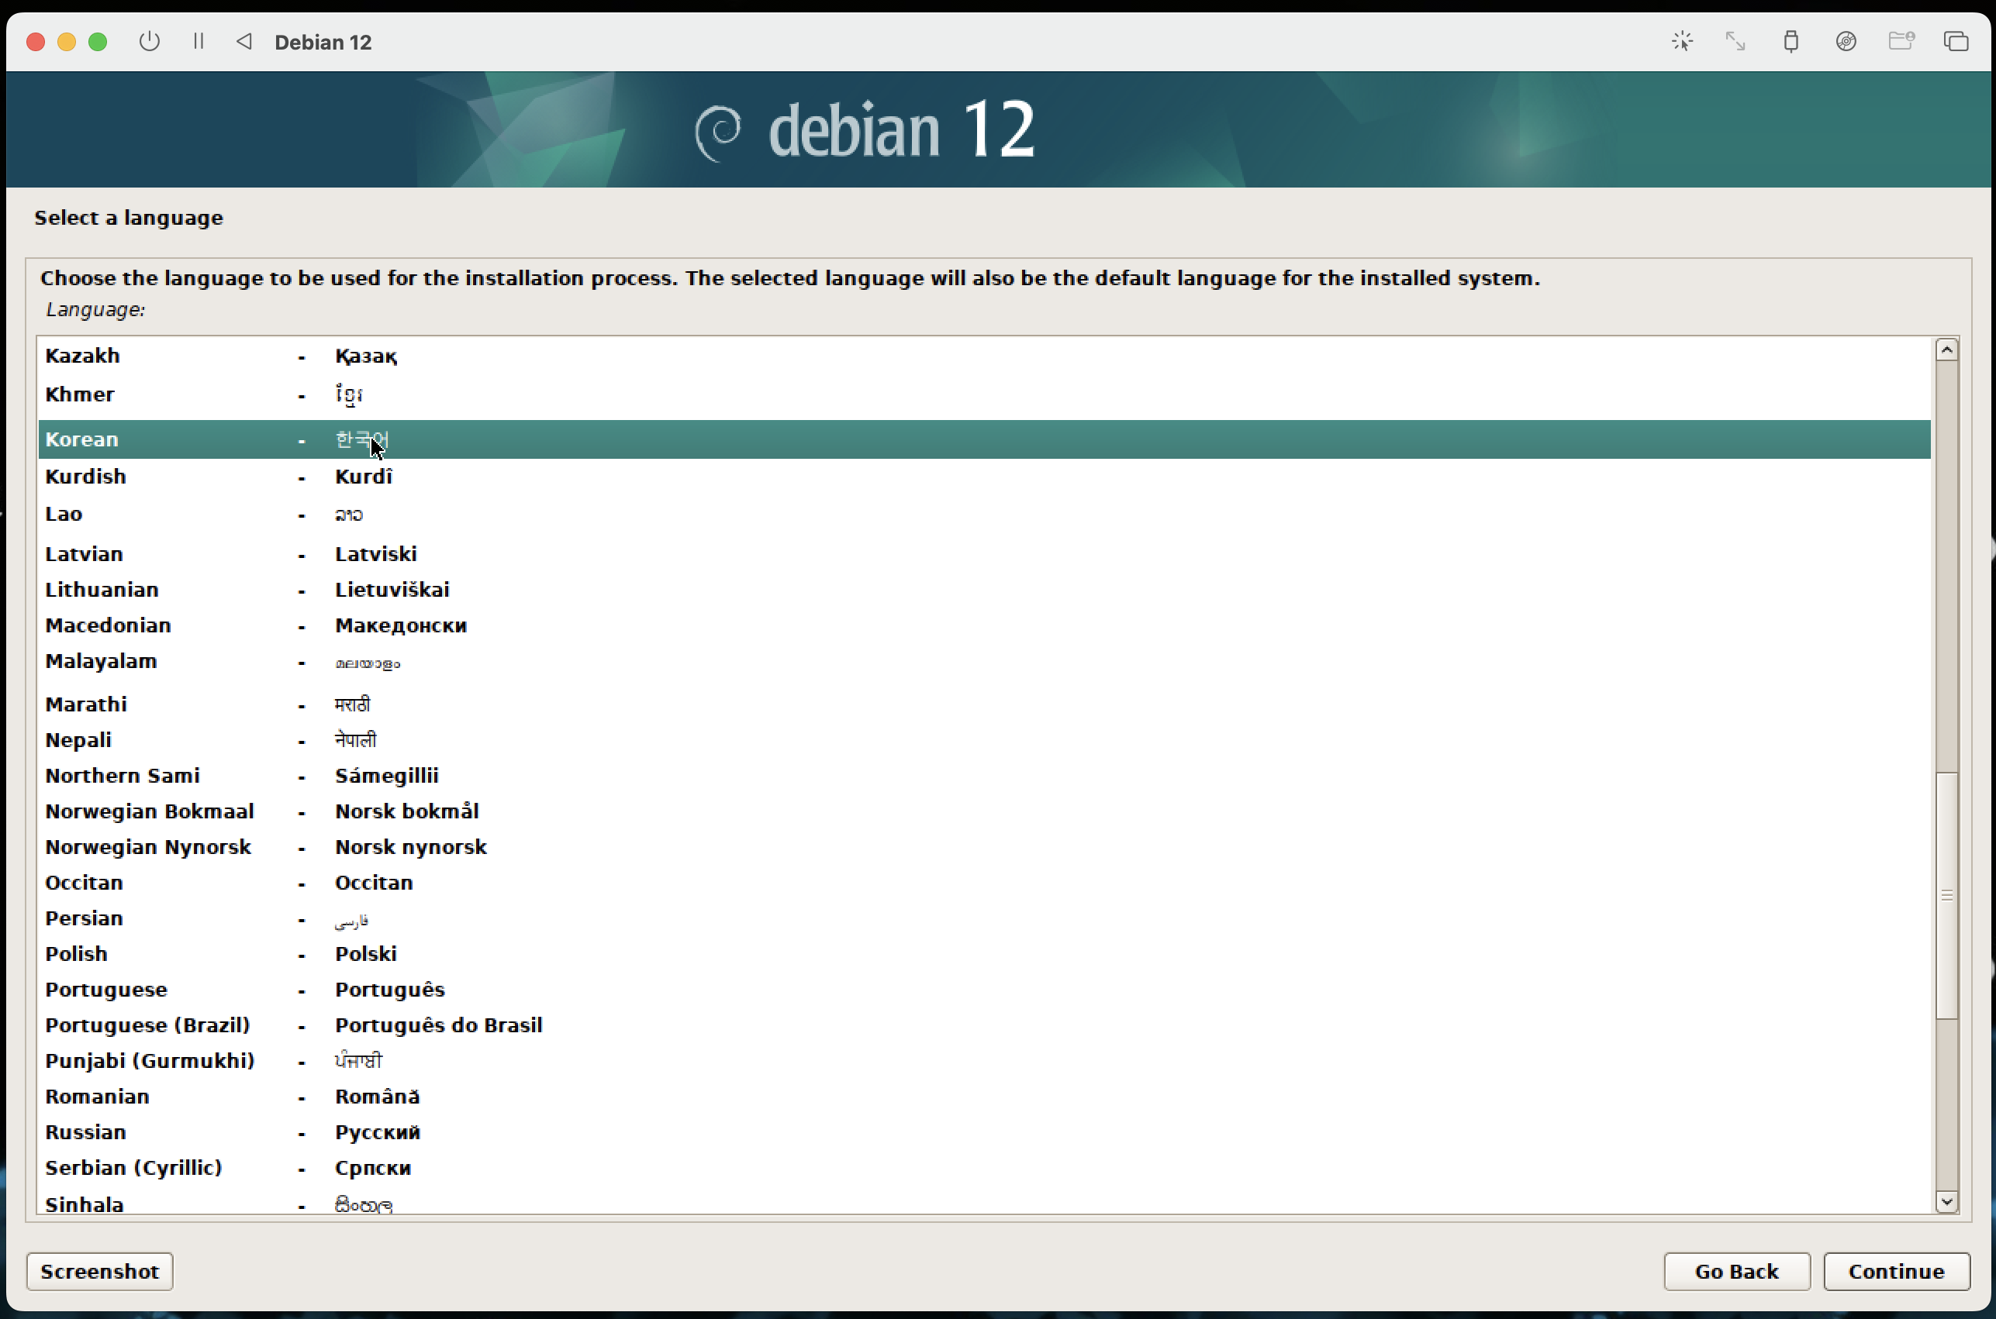Select the Marathi language row
This screenshot has width=1996, height=1319.
[x=984, y=704]
